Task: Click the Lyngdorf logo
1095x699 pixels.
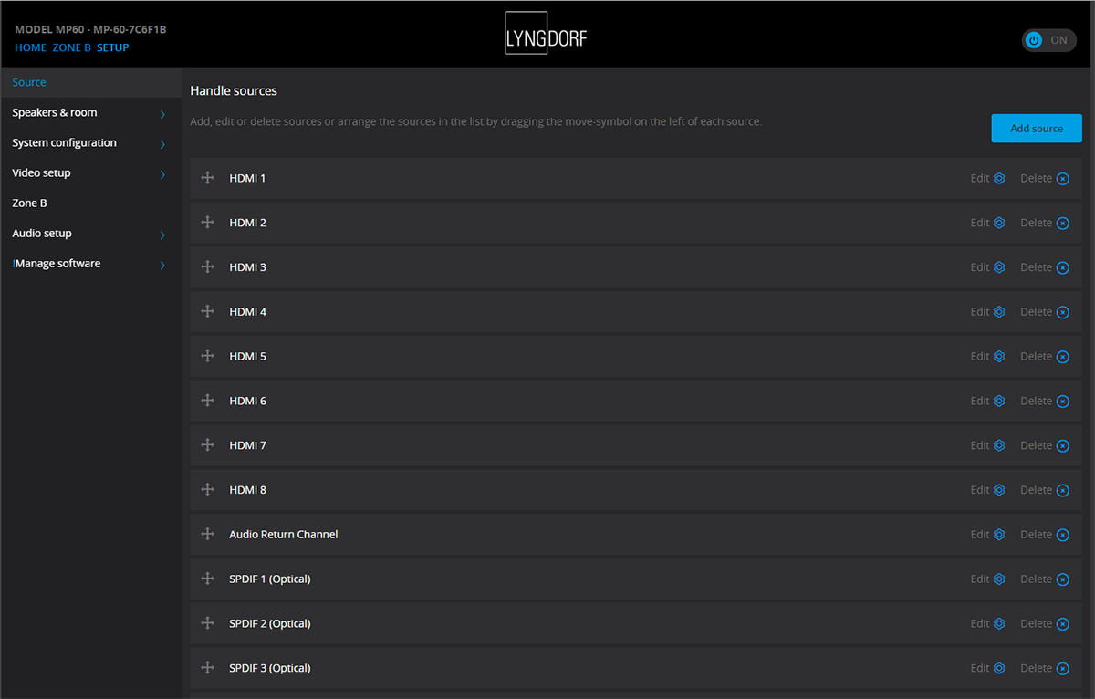Action: 547,33
